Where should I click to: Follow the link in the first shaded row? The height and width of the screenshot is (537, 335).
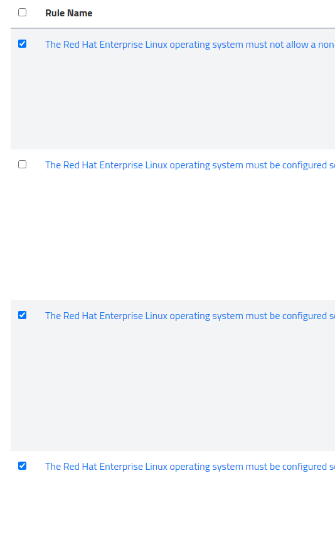pyautogui.click(x=190, y=45)
